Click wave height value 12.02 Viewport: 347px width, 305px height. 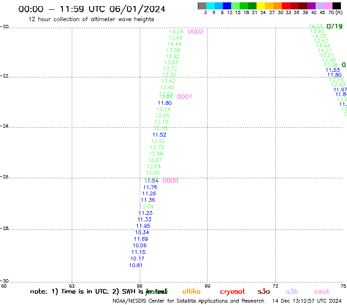[x=158, y=141]
